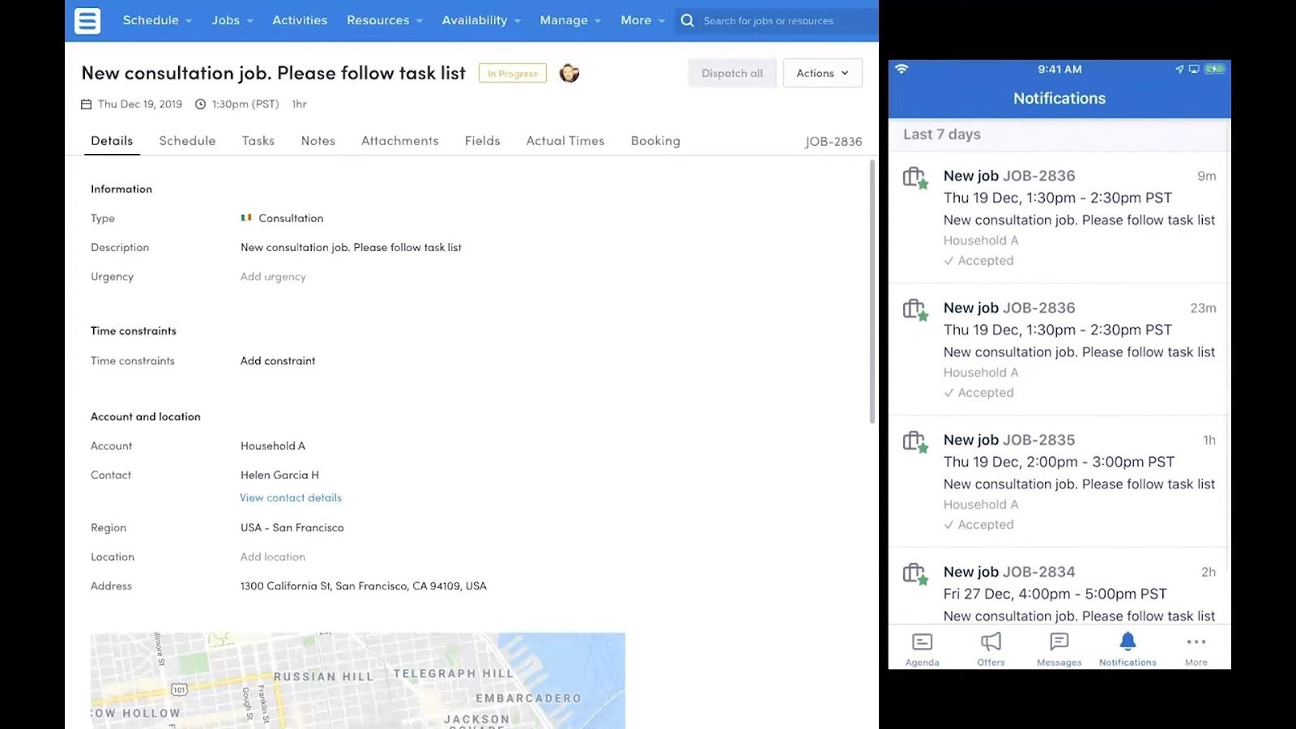
Task: Open the New job JOB-2834 notification
Action: click(1059, 586)
